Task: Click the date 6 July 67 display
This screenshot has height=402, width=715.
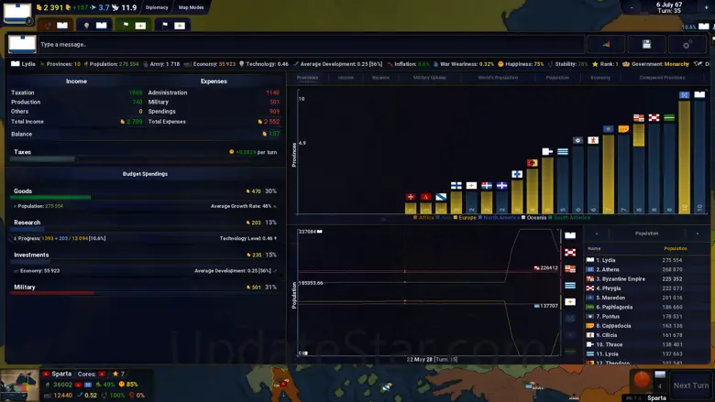Action: (669, 5)
